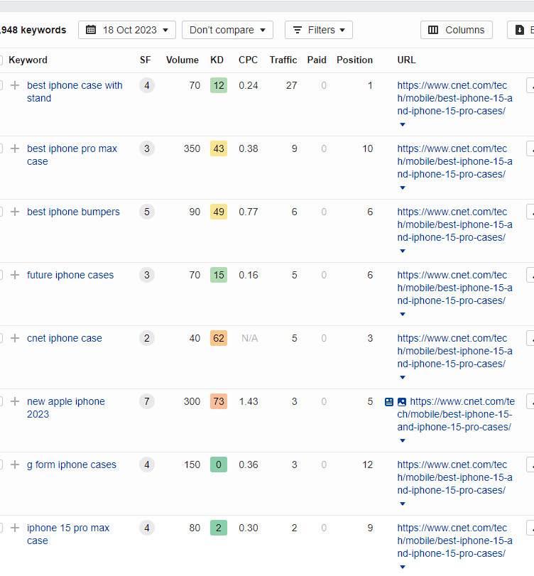Open cnet URL in 'best iphone case with stand' row
534x576 pixels.
[x=454, y=98]
